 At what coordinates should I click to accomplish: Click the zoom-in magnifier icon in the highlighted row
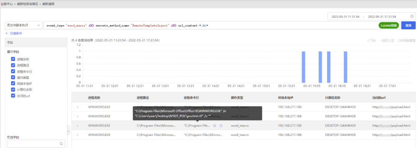coord(215,126)
